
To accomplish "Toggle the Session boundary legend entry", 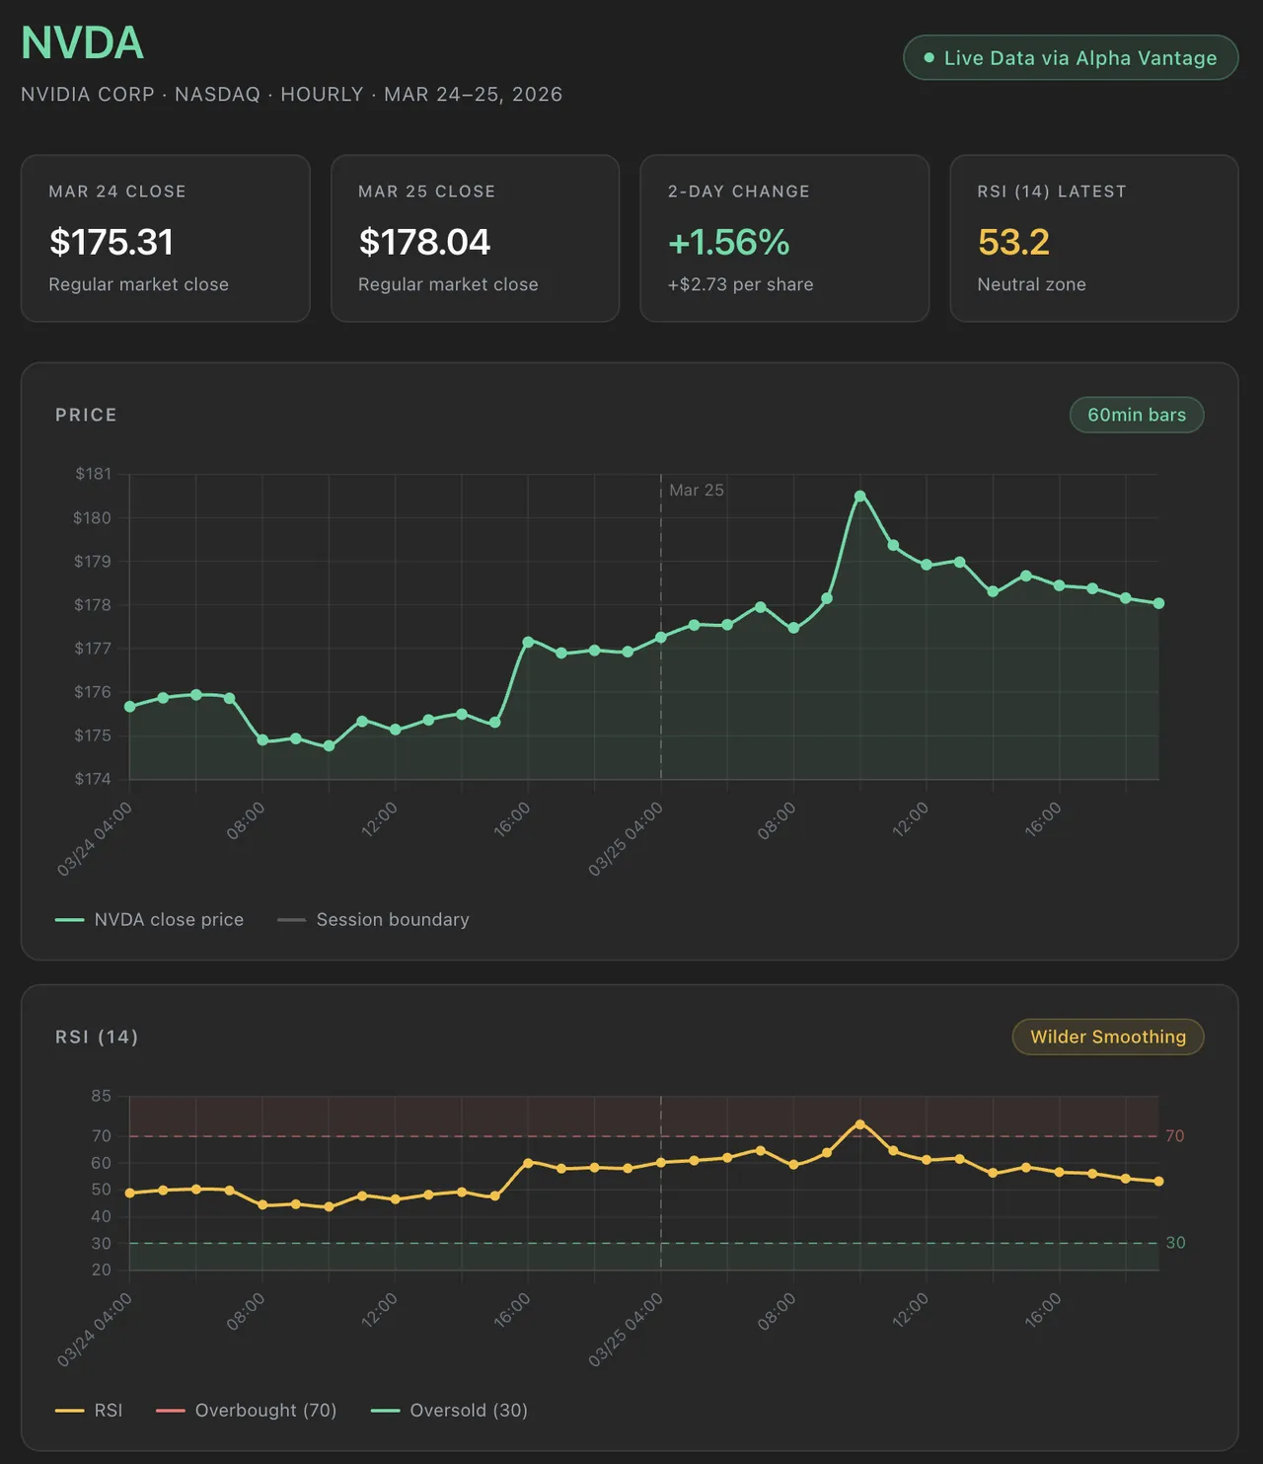I will coord(373,920).
